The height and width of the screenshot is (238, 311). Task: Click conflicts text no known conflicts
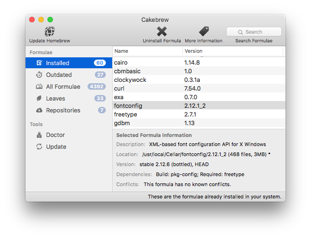click(x=187, y=184)
